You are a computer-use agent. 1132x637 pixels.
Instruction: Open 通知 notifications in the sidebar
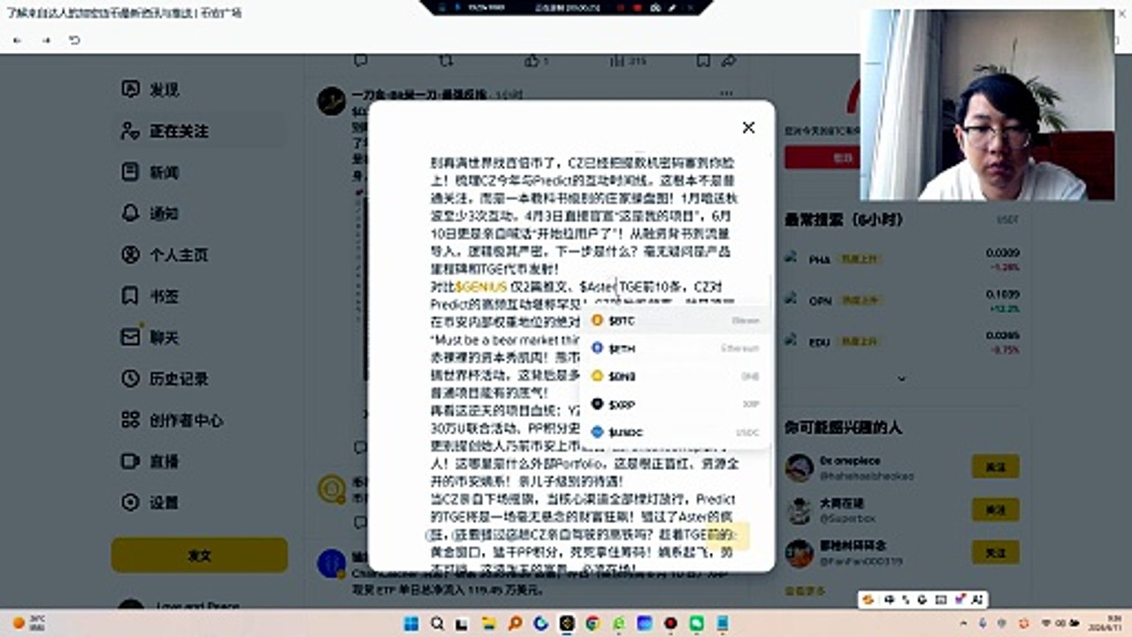pyautogui.click(x=151, y=213)
